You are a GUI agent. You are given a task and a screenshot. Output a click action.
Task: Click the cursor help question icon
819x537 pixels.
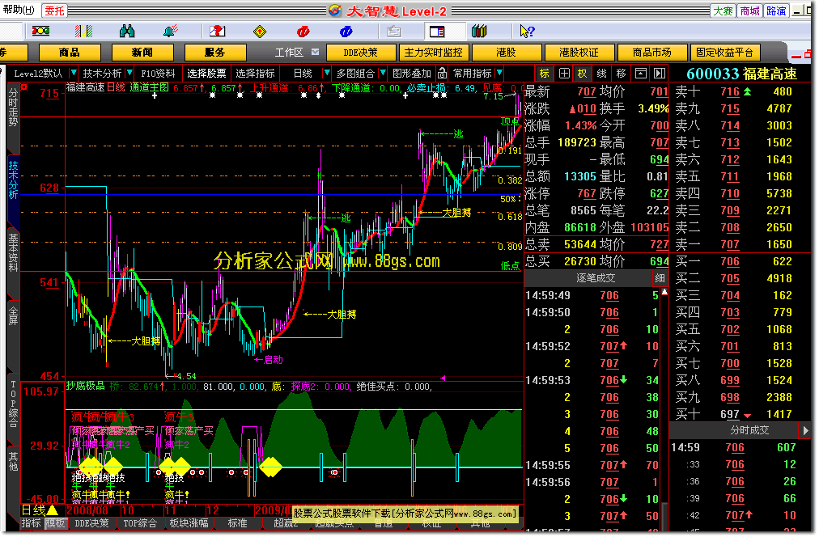[x=527, y=32]
